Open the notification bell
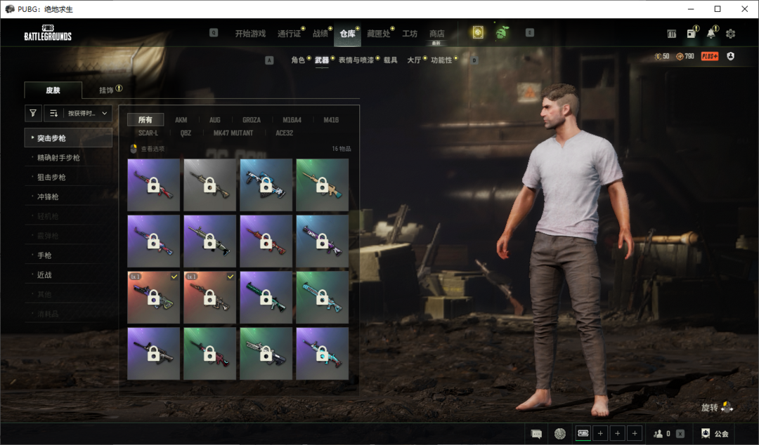759x445 pixels. (711, 34)
